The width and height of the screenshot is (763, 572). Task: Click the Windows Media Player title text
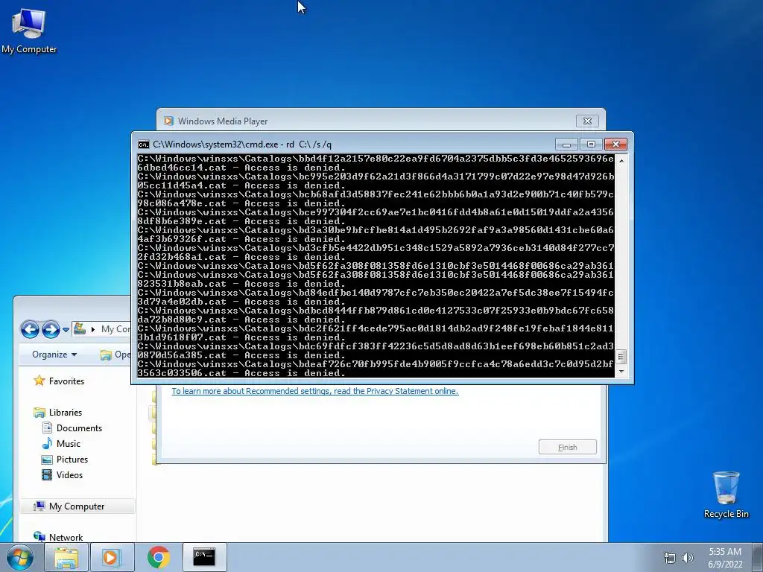point(222,121)
